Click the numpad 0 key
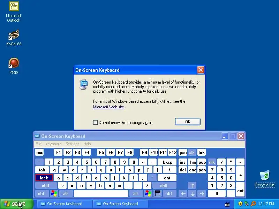The width and height of the screenshot is (279, 209). pos(217,193)
